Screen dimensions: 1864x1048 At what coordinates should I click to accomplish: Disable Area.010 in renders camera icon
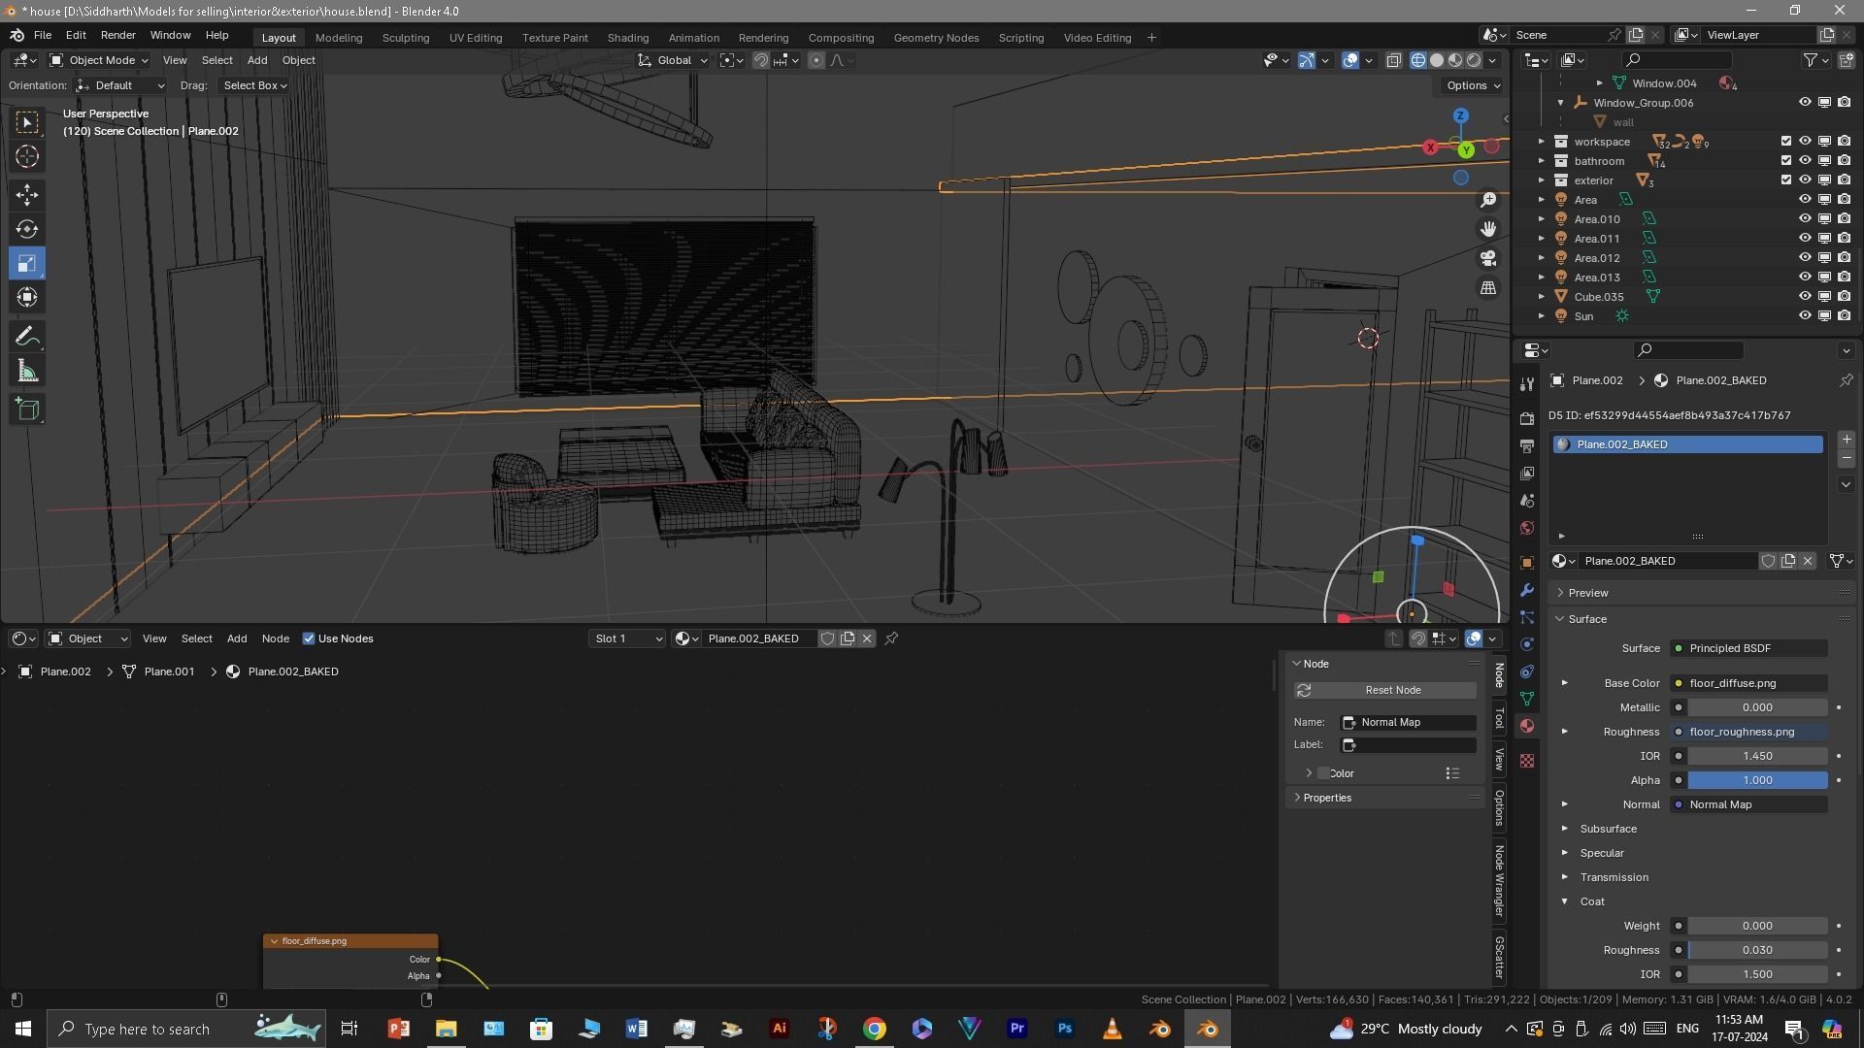pyautogui.click(x=1844, y=219)
